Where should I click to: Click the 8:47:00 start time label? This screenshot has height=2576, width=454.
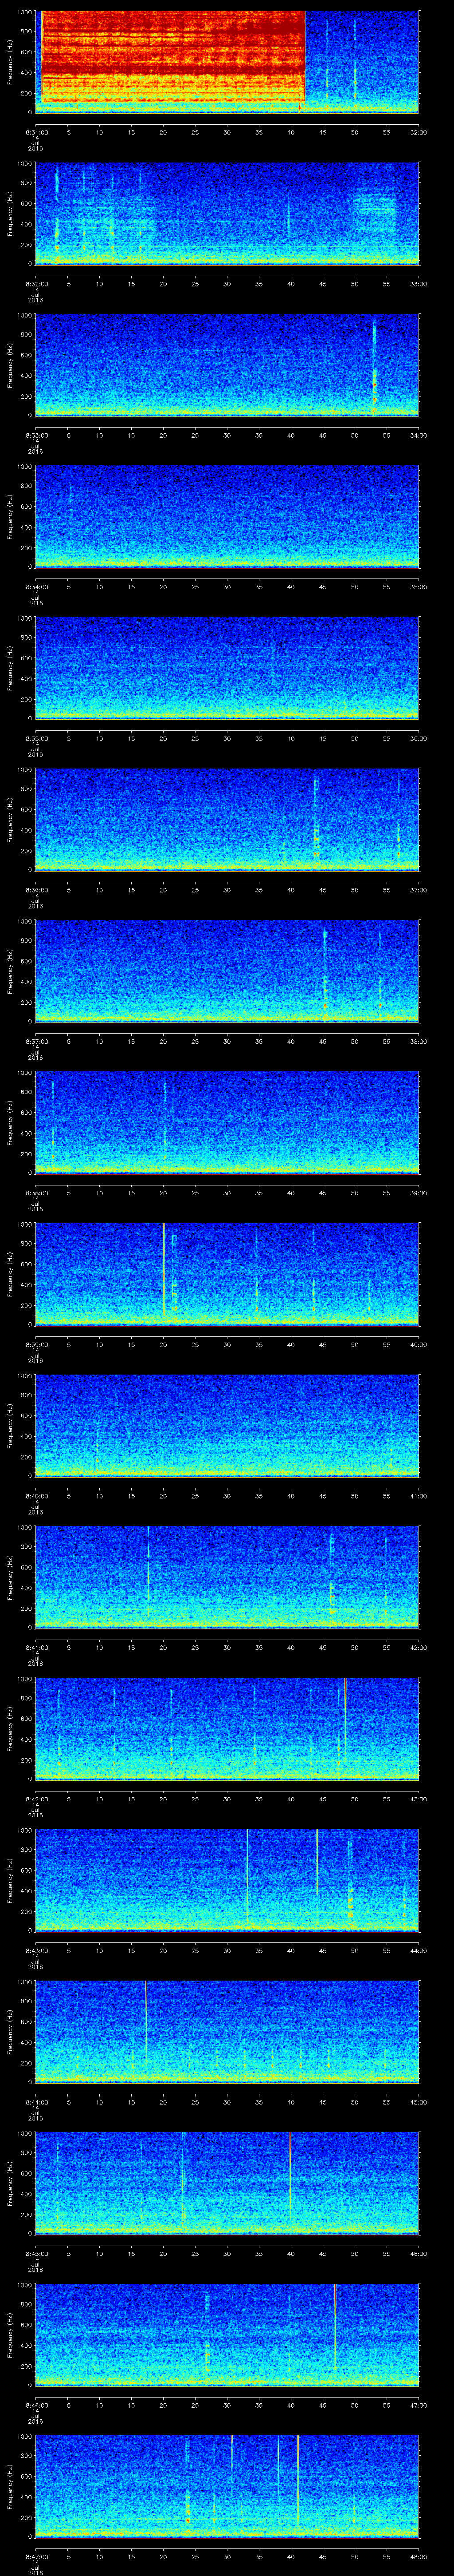36,2556
